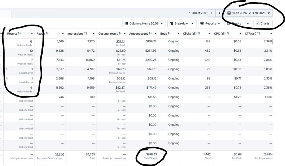Click the vertical table scrollbar thumb

pyautogui.click(x=273, y=42)
